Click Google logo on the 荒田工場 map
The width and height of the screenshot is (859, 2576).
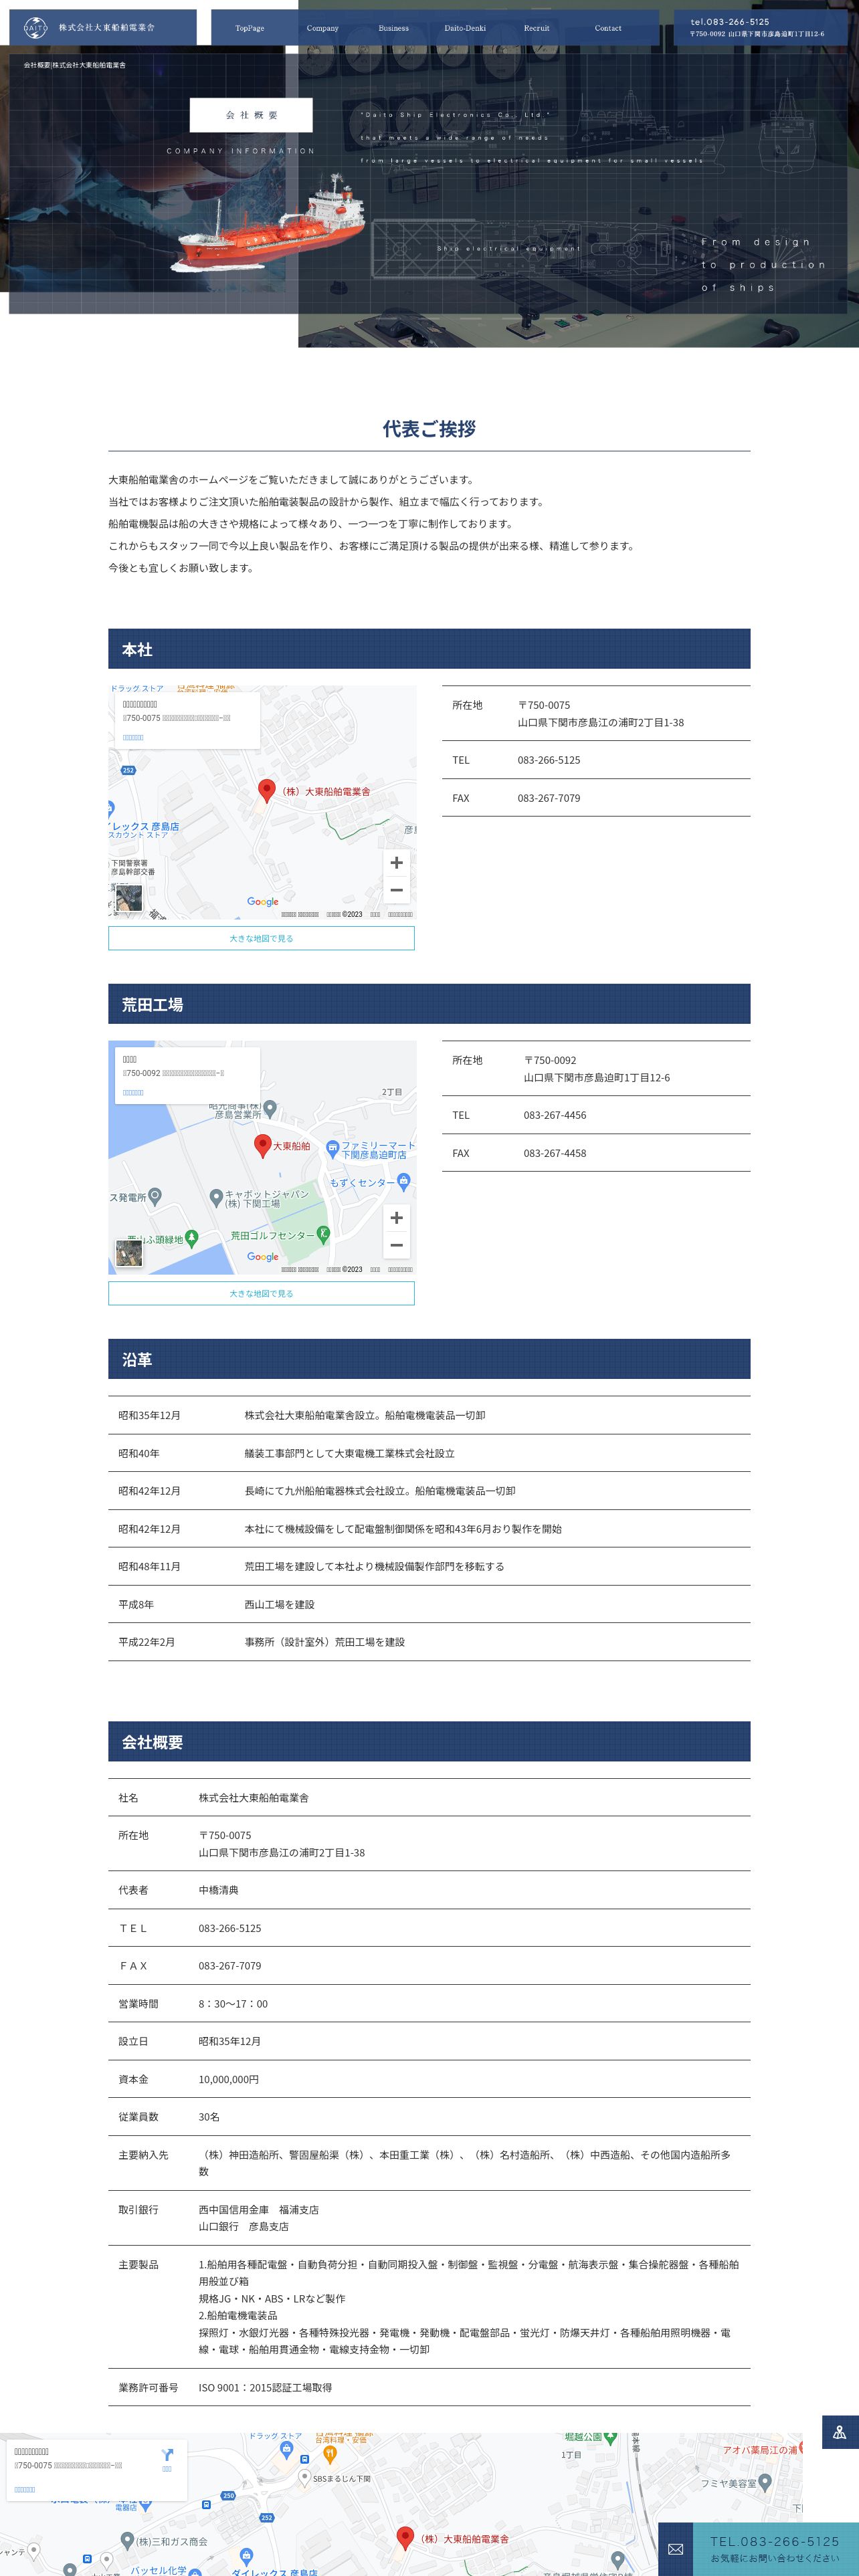pos(263,1257)
